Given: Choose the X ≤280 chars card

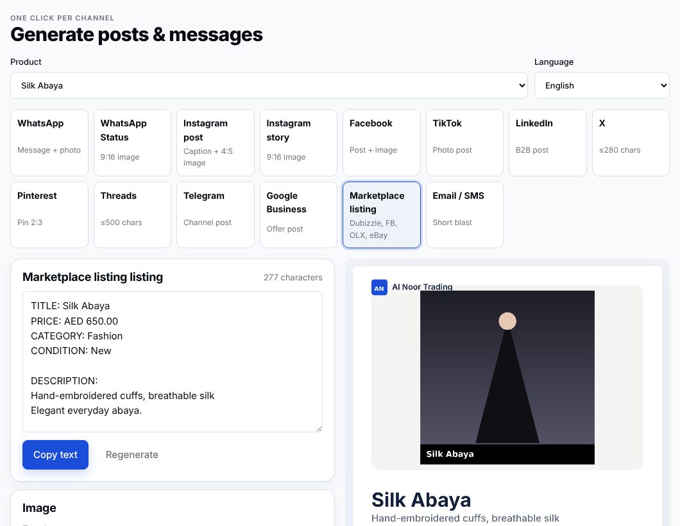Looking at the screenshot, I should click(x=631, y=142).
